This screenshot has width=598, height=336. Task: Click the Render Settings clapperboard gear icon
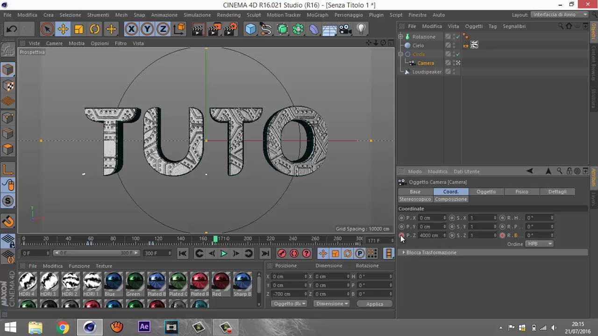point(230,29)
